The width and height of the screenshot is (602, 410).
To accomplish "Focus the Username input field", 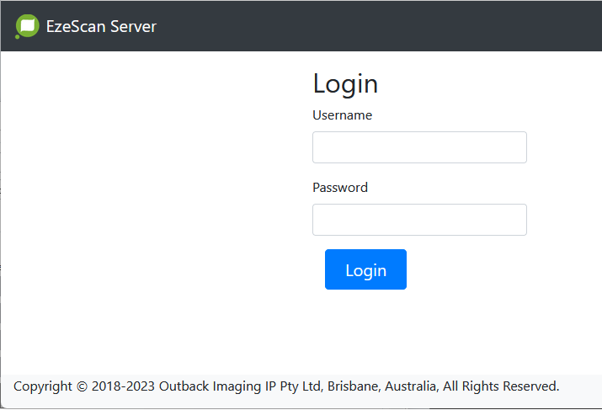I will pyautogui.click(x=419, y=147).
